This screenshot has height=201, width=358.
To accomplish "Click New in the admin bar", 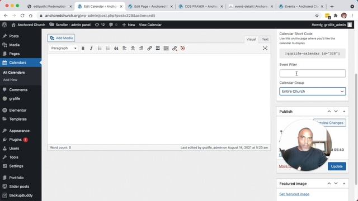I will (129, 25).
